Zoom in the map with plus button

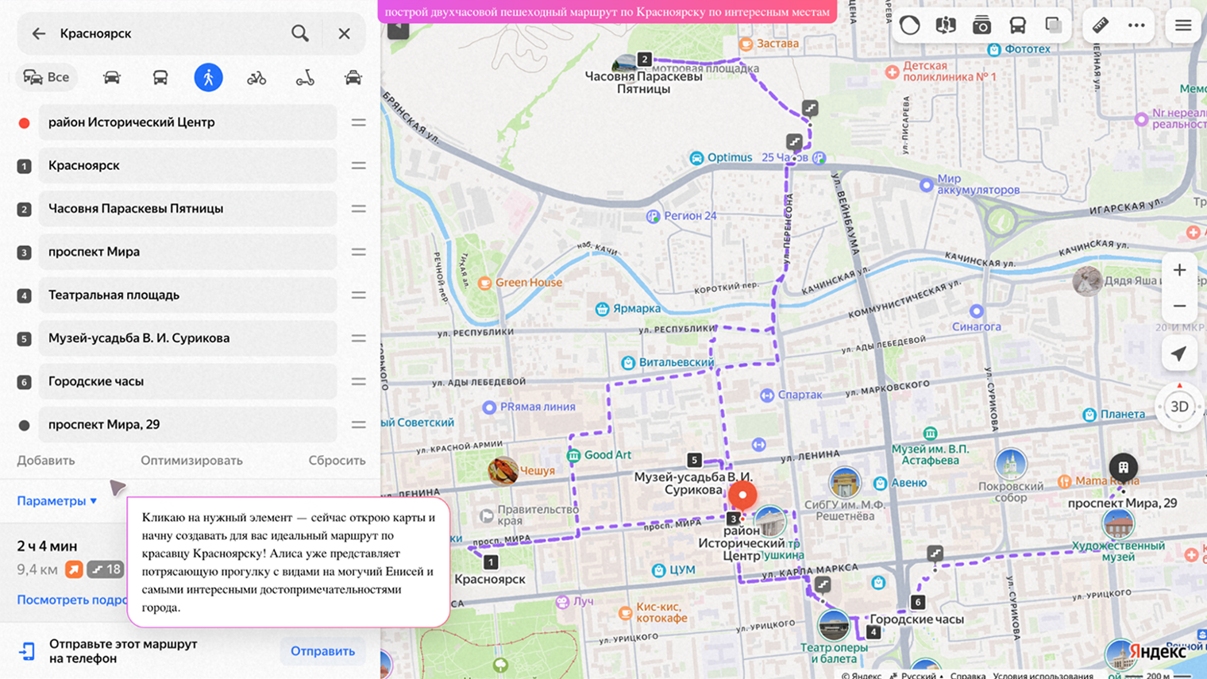pos(1179,271)
